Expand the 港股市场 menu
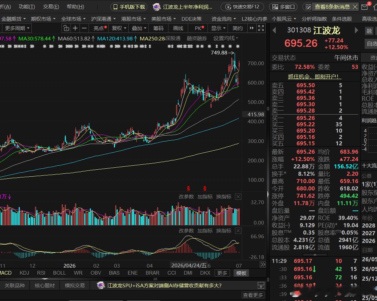The image size is (377, 301). pyautogui.click(x=133, y=19)
